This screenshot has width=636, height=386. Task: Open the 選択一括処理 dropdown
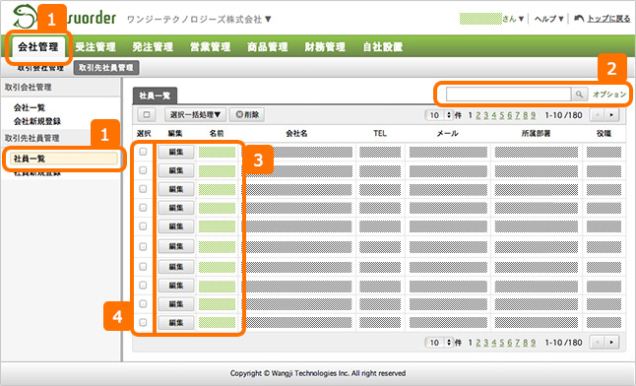(x=195, y=115)
